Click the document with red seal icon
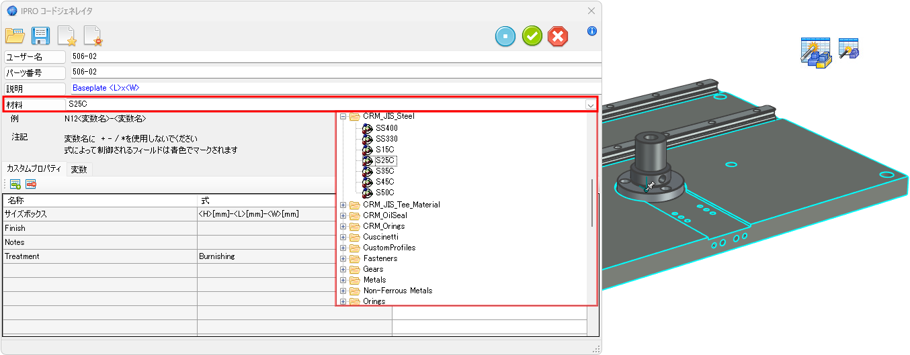This screenshot has width=910, height=355. (93, 36)
